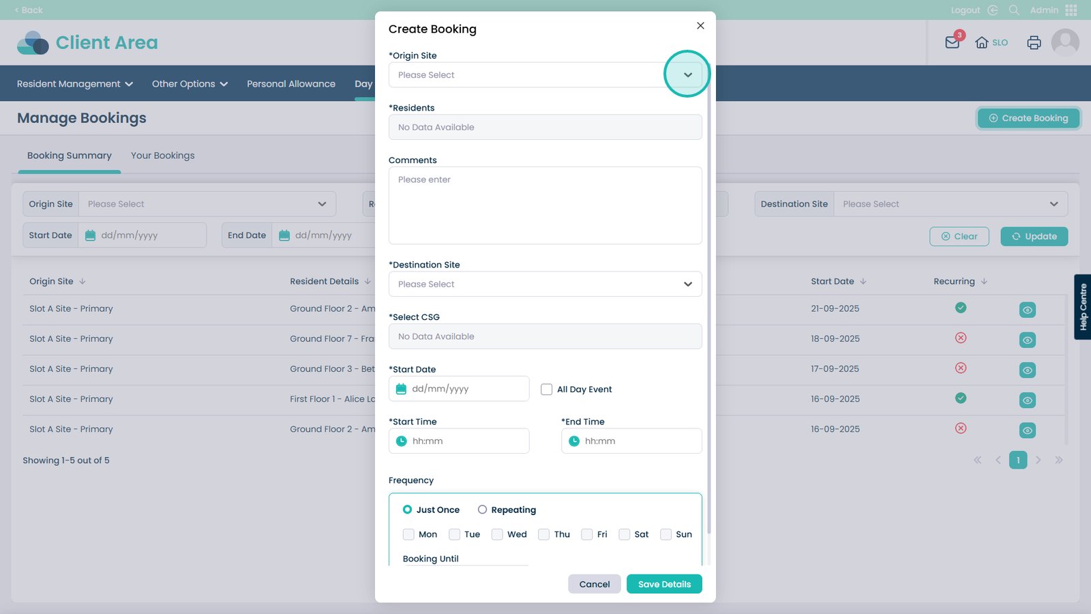Click the mail inbox icon with notification badge
1091x614 pixels.
pyautogui.click(x=952, y=42)
